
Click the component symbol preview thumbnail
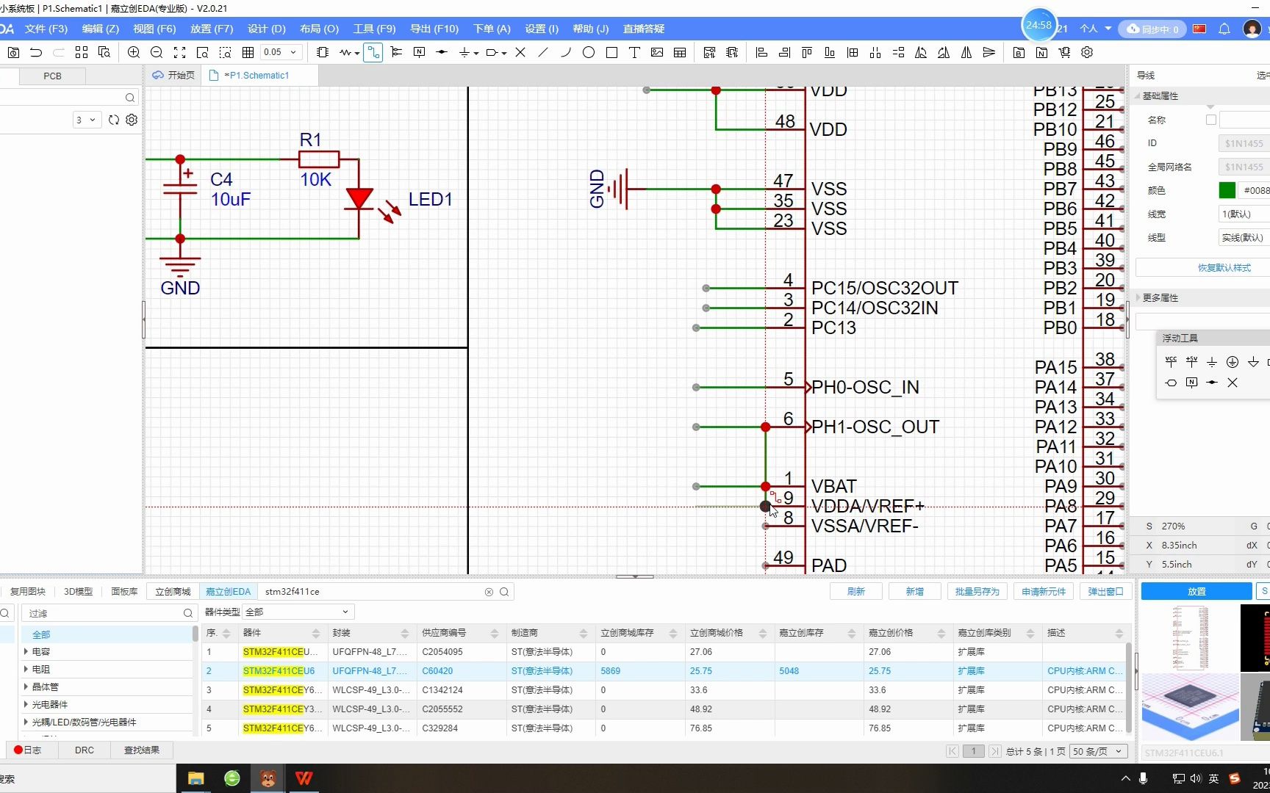click(x=1190, y=637)
